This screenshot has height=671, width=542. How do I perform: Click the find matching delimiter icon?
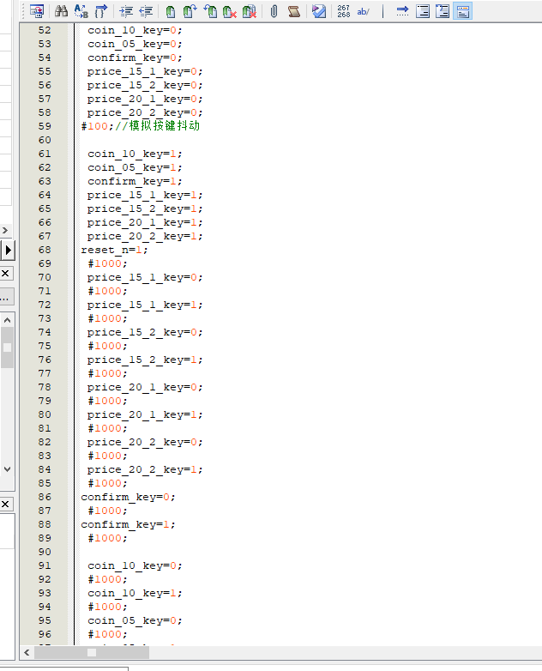[x=100, y=11]
